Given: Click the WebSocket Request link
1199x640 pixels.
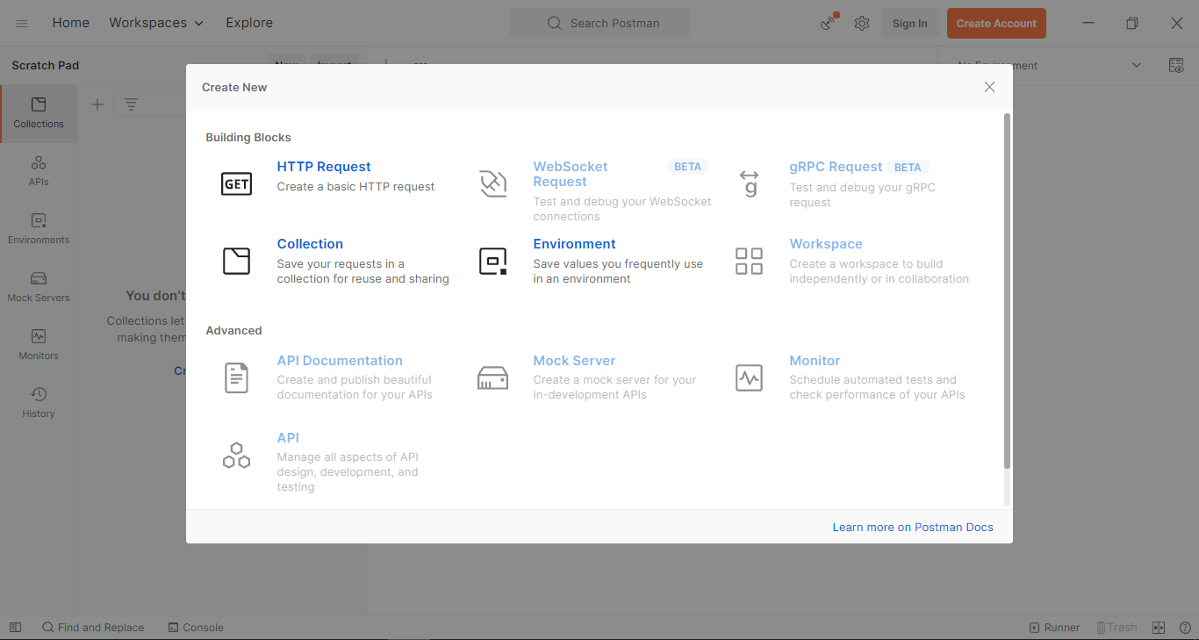Looking at the screenshot, I should coord(571,174).
